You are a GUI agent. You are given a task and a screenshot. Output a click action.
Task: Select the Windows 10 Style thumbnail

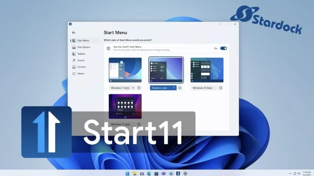[x=207, y=70]
